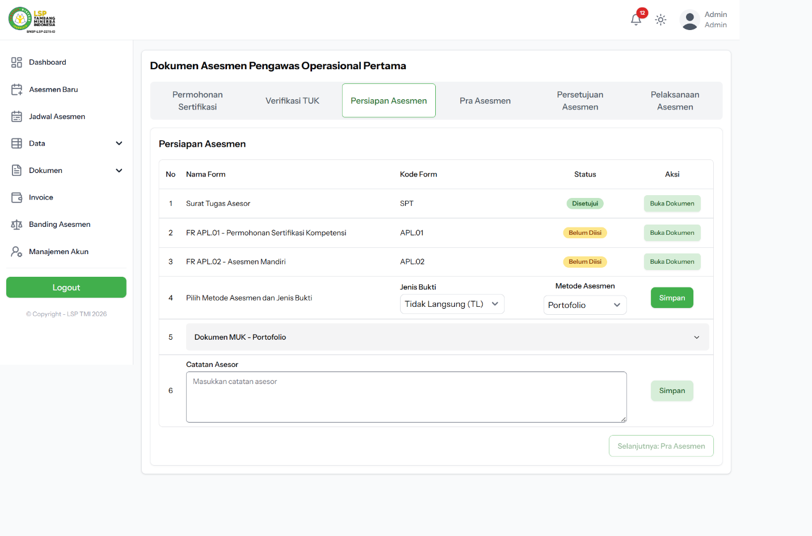Open the Metode Asesmen dropdown
This screenshot has width=812, height=536.
[x=585, y=305]
